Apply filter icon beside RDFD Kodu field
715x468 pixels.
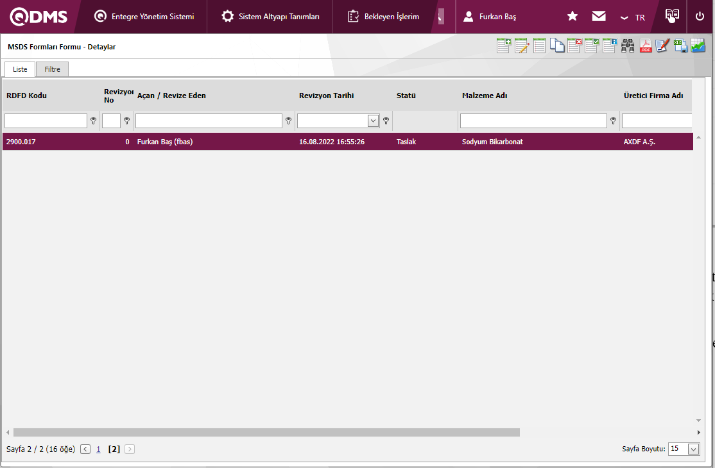click(94, 121)
